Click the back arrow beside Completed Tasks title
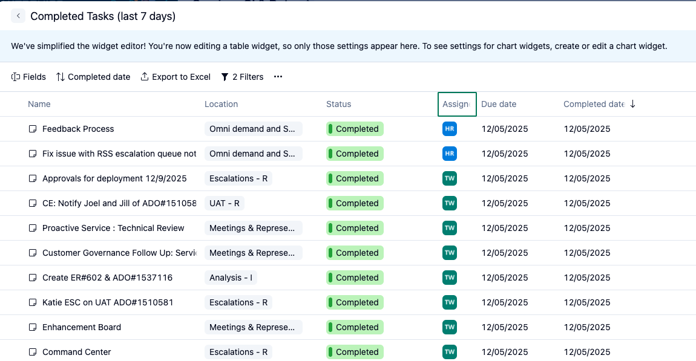Screen dimensions: 696x361 (x=19, y=16)
